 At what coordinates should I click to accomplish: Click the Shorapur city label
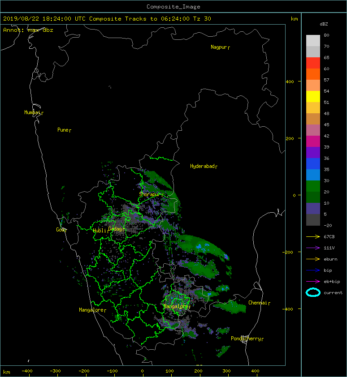click(x=150, y=194)
